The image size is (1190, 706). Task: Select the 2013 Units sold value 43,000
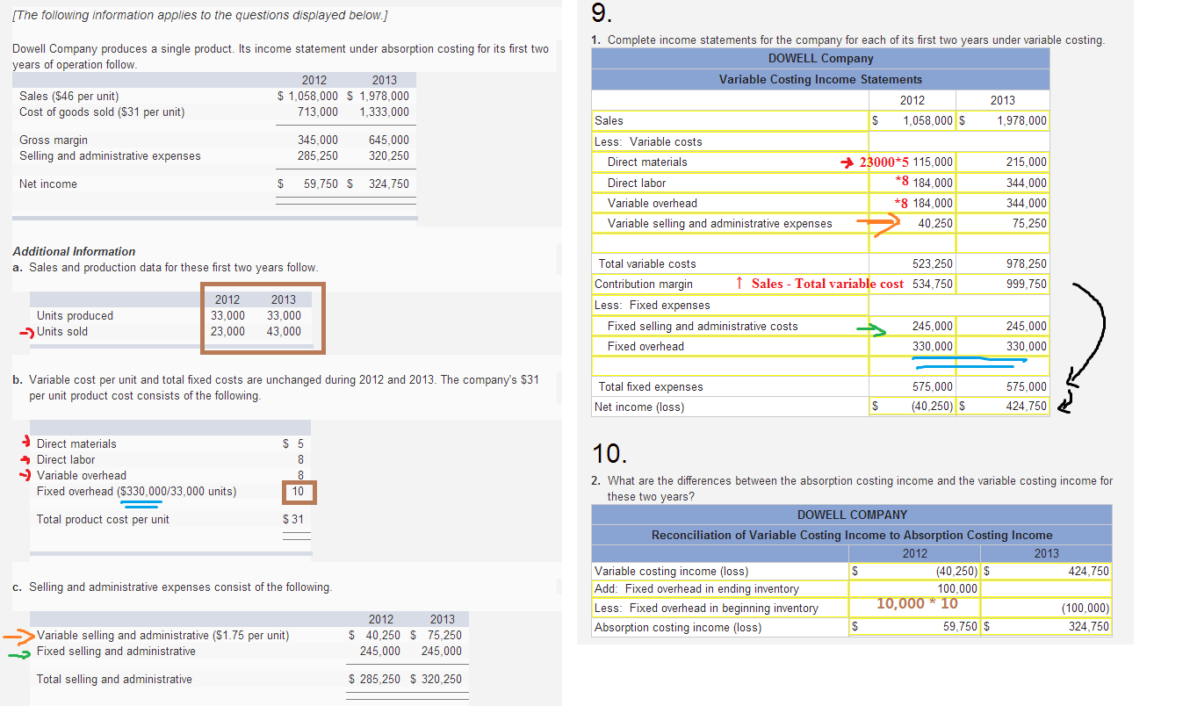pos(284,331)
